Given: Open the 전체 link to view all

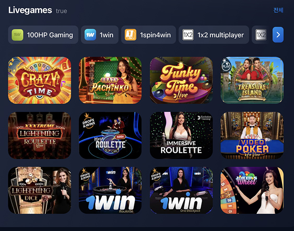Looking at the screenshot, I should tap(278, 10).
